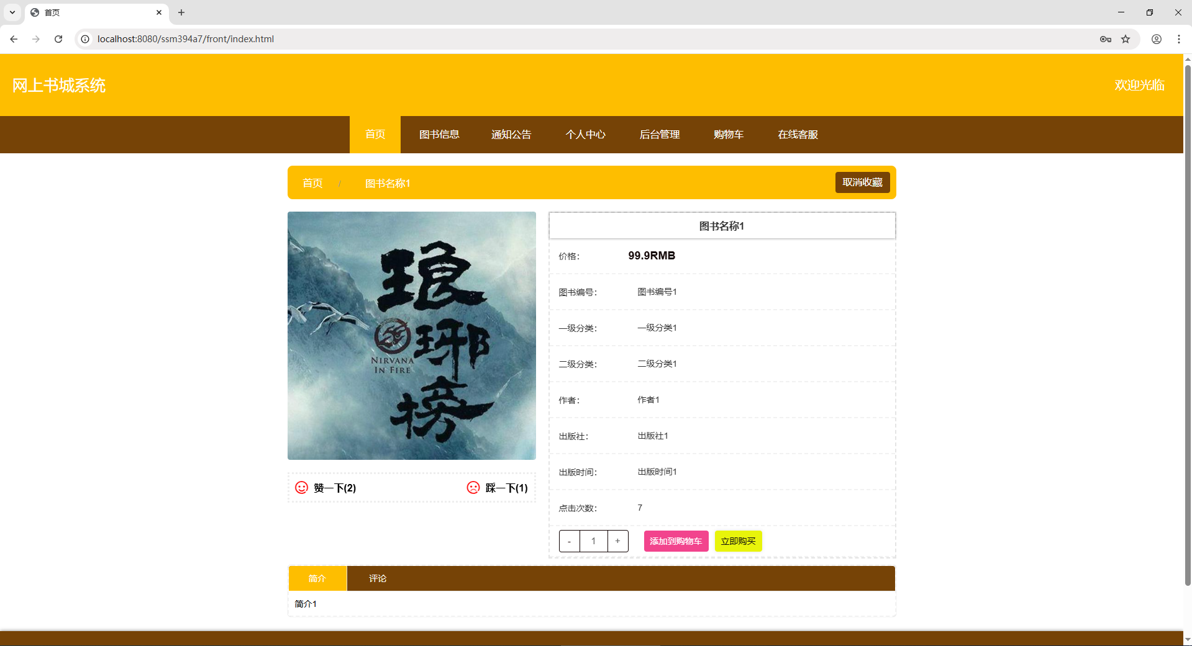Click the 添加到购物车 button
Image resolution: width=1192 pixels, height=646 pixels.
[x=676, y=541]
